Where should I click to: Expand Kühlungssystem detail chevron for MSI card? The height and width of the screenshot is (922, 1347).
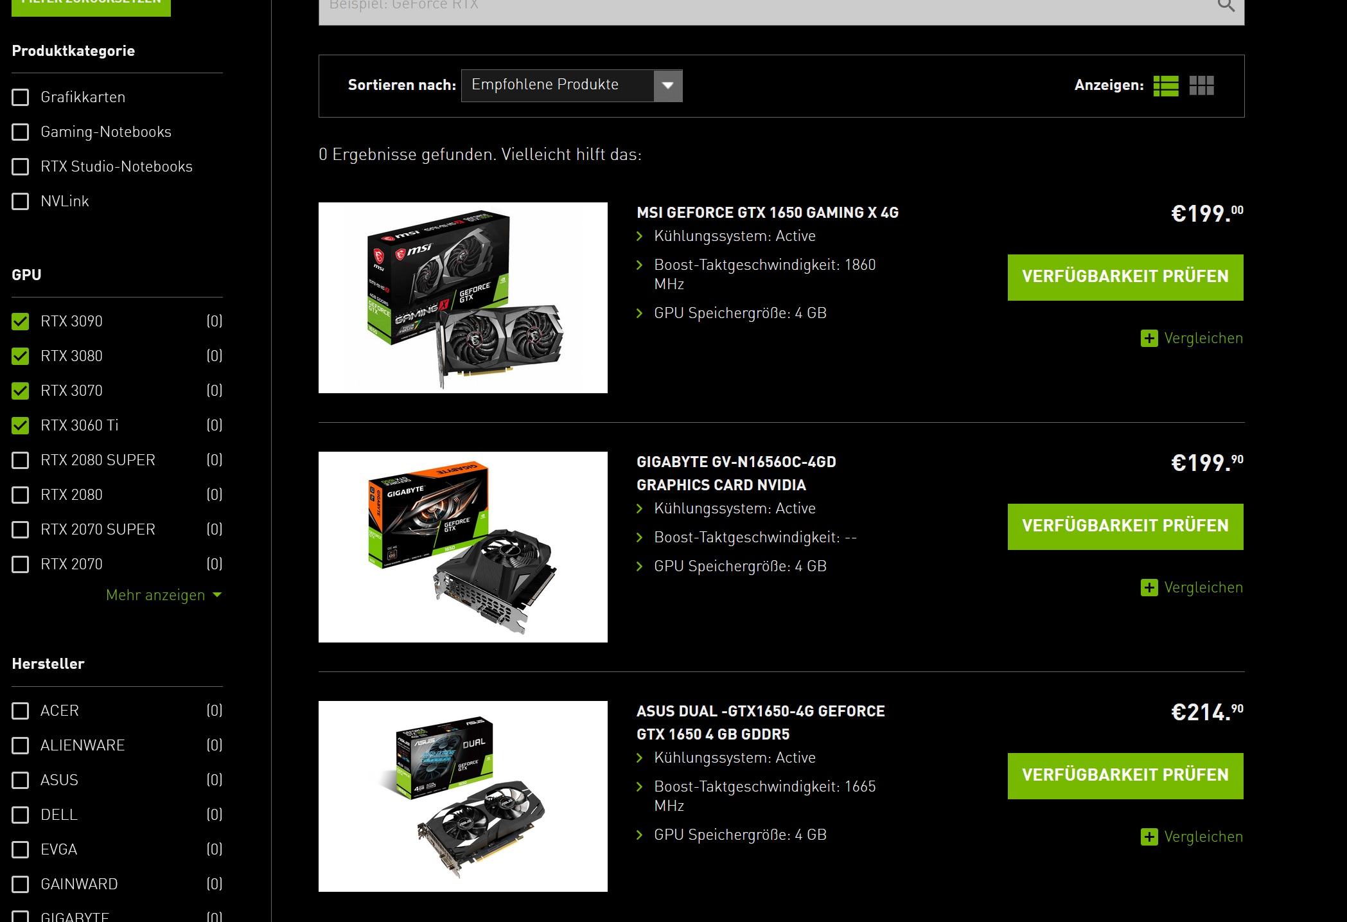(640, 236)
